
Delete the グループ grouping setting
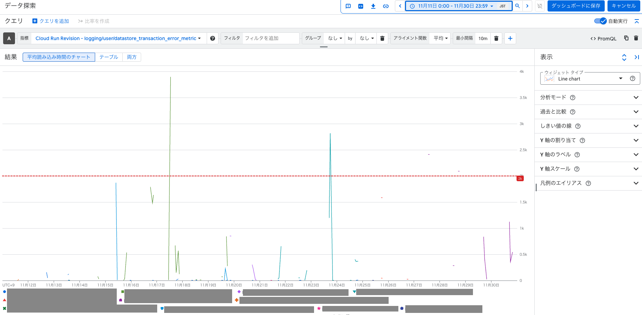[382, 38]
